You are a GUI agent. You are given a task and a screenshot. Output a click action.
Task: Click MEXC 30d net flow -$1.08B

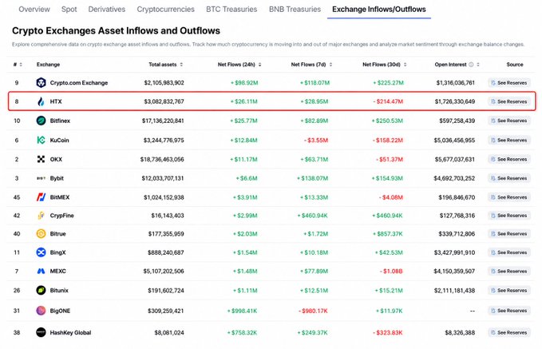click(x=391, y=272)
